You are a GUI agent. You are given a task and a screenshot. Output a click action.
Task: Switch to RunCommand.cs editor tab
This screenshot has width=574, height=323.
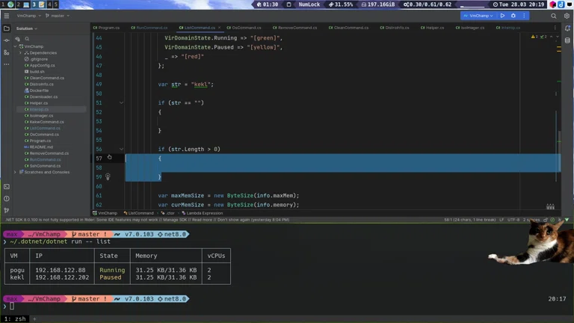point(149,28)
